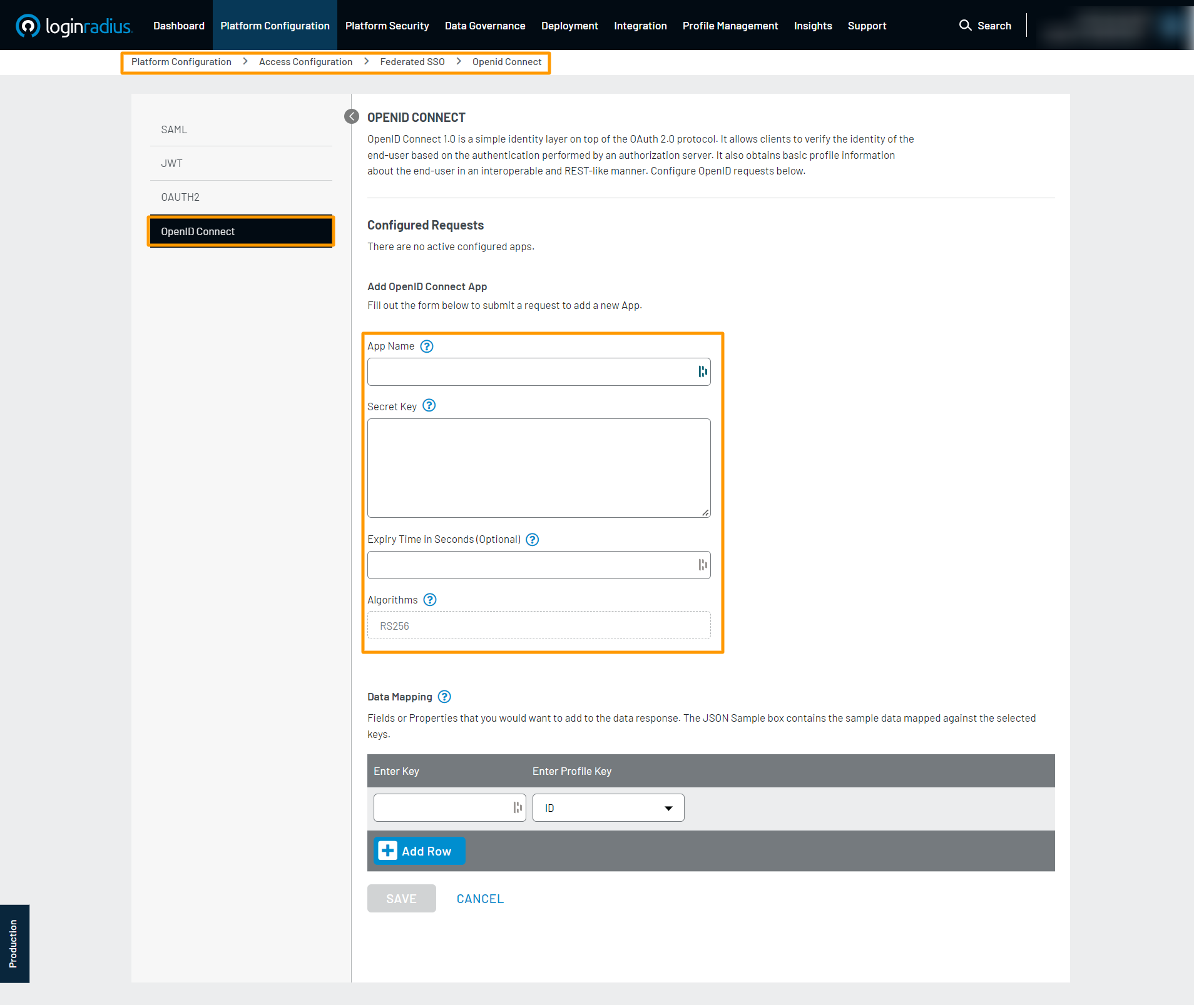Collapse sidebar with the back arrow icon

click(x=352, y=116)
